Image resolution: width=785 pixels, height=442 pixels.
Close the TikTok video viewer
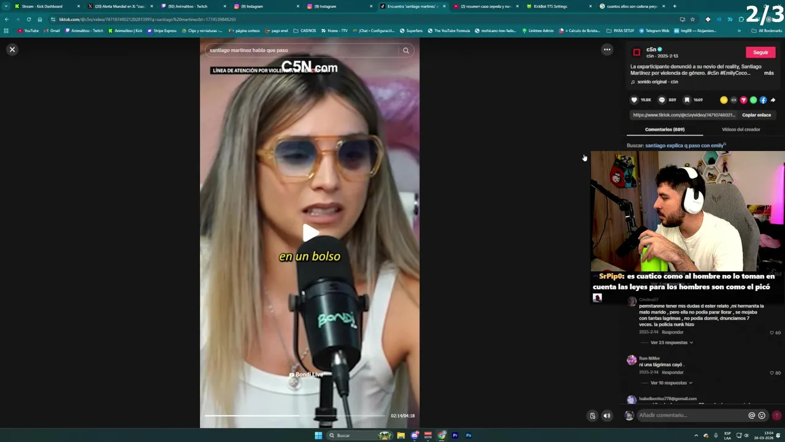tap(12, 50)
